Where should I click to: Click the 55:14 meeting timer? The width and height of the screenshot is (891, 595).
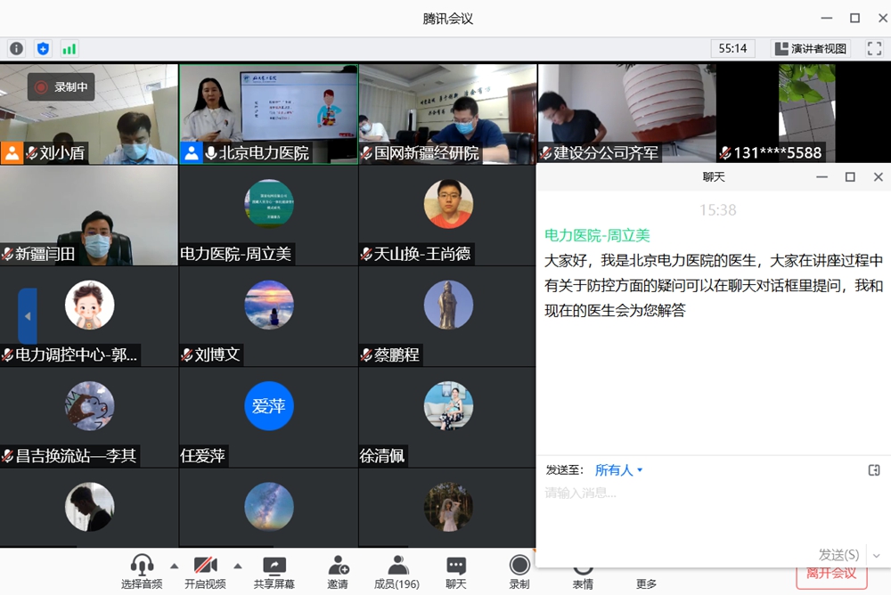point(732,48)
